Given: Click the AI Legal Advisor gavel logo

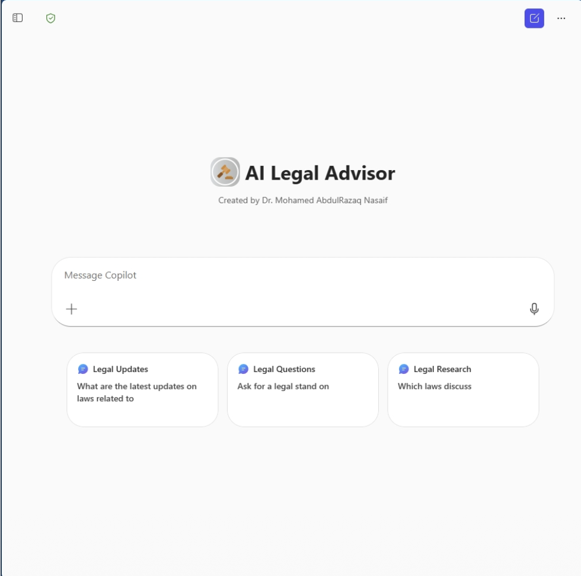Looking at the screenshot, I should (x=225, y=172).
